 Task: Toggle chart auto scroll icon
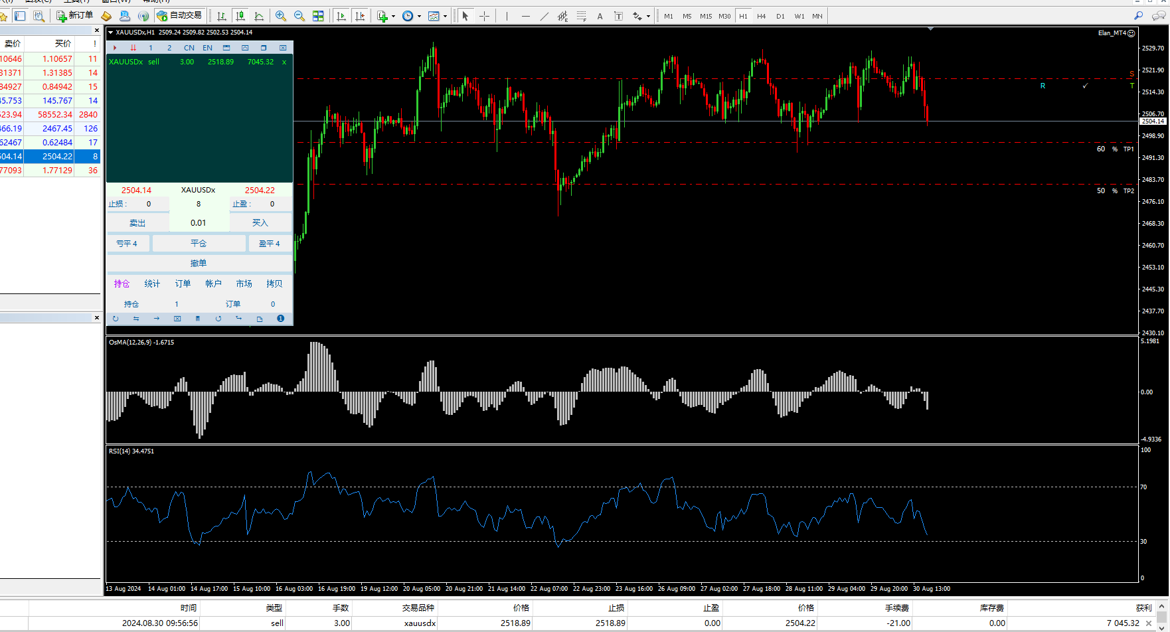[x=341, y=16]
